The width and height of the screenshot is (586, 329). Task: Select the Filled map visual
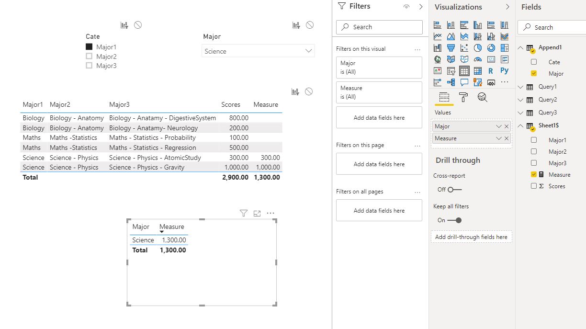point(451,59)
